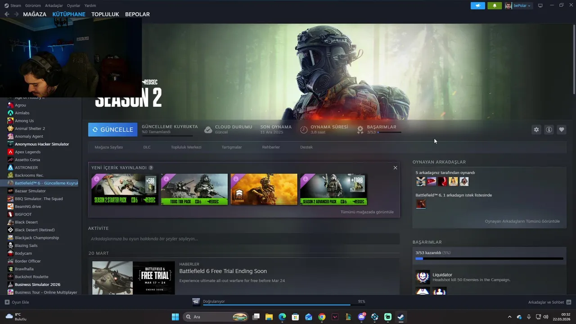Open the Mağaza Sayfası link
The width and height of the screenshot is (576, 324).
pyautogui.click(x=108, y=147)
